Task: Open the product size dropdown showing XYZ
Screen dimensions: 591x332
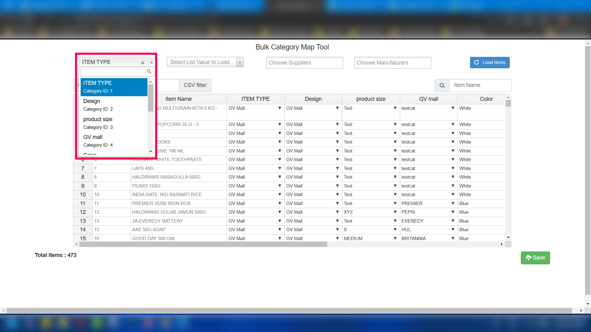Action: (395, 212)
